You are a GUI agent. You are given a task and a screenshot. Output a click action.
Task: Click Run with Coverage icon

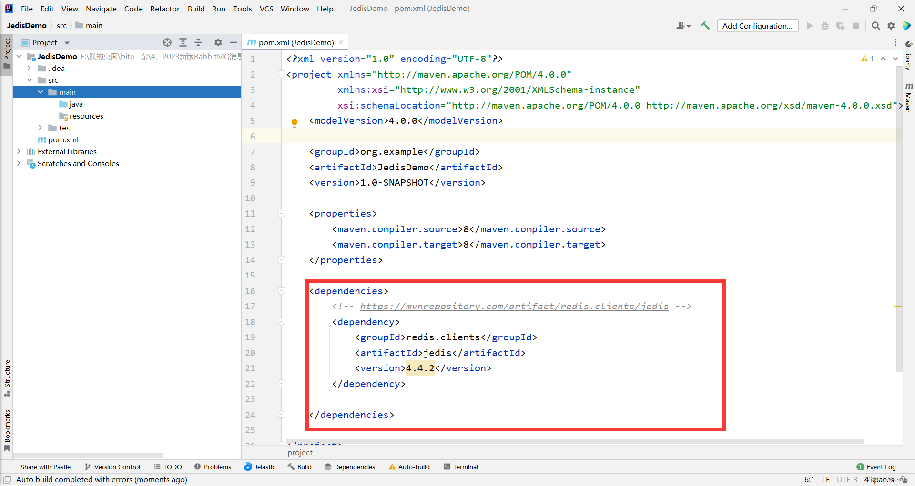[841, 26]
